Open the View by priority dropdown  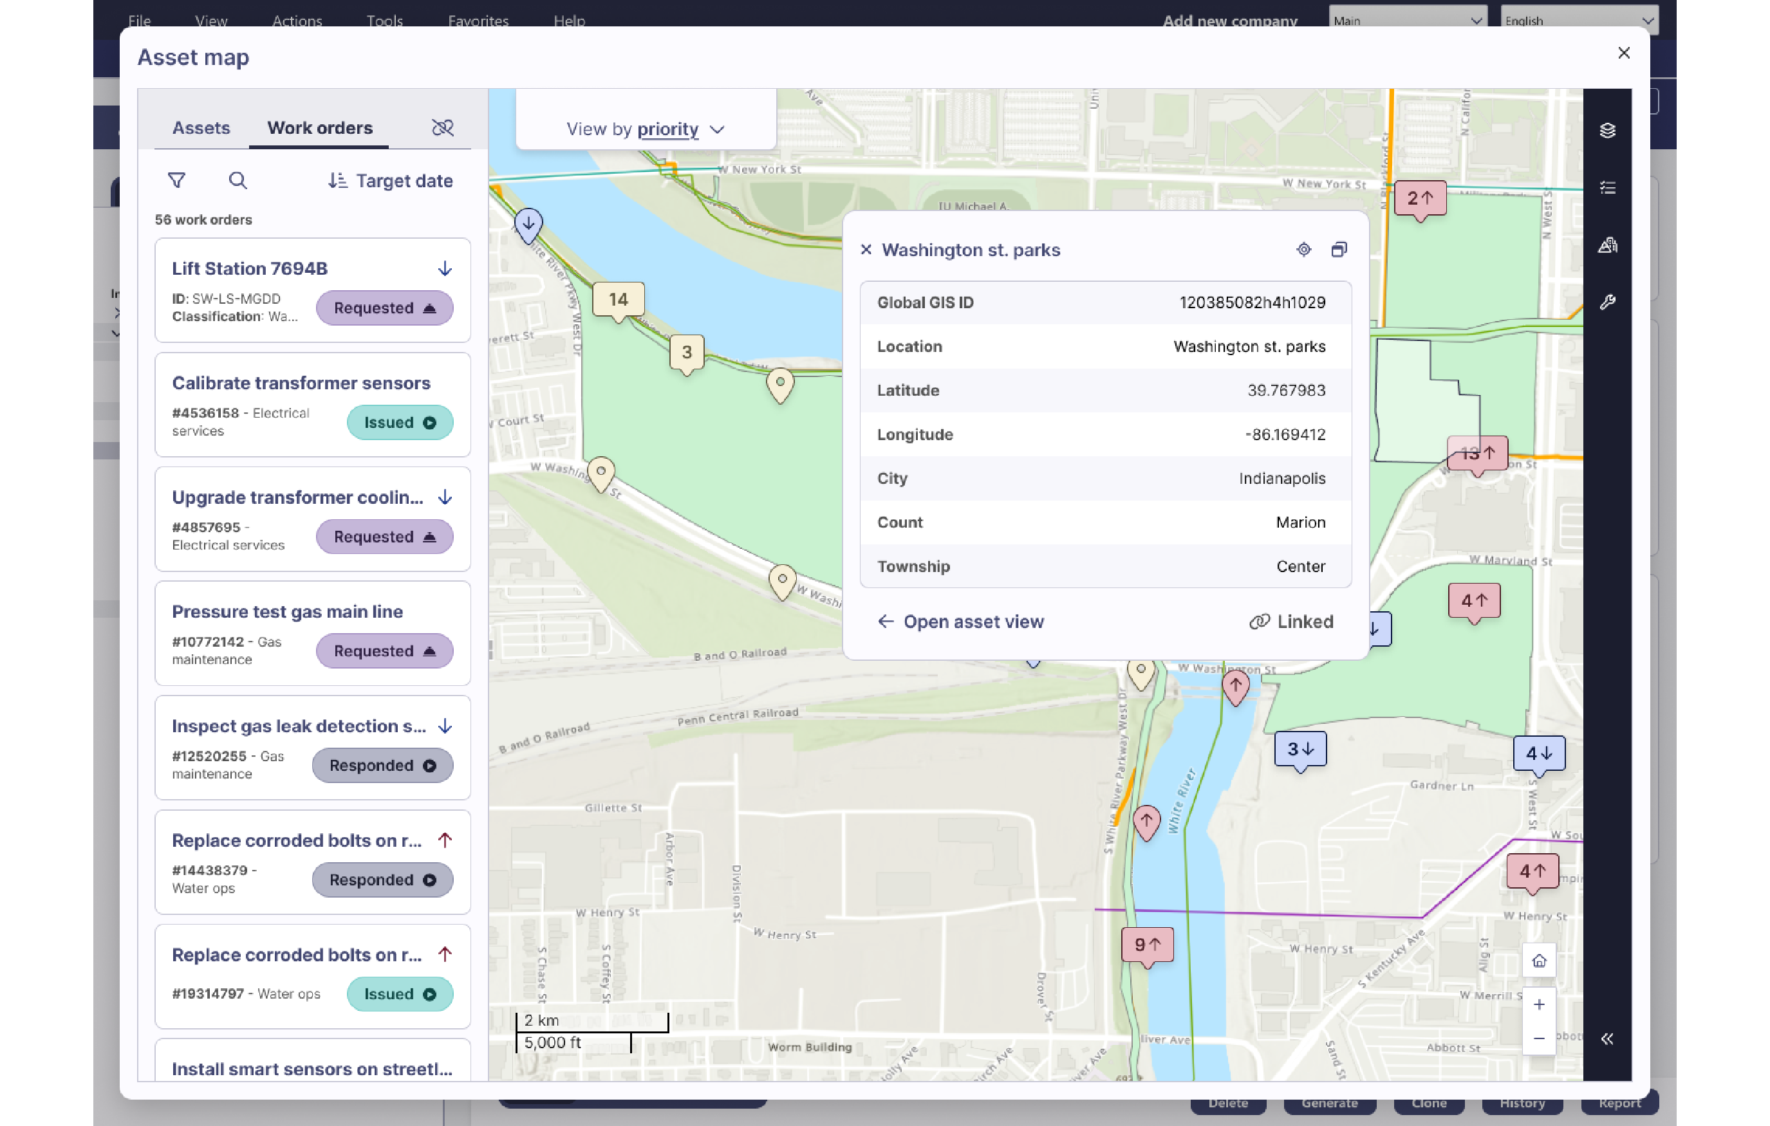click(645, 129)
